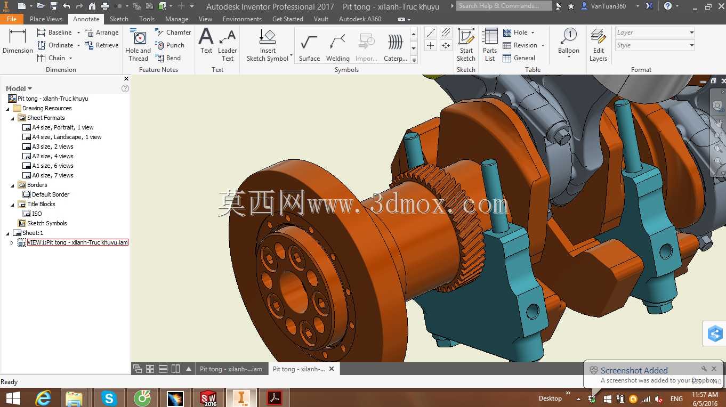
Task: Click the Save icon in quick access toolbar
Action: pos(54,6)
